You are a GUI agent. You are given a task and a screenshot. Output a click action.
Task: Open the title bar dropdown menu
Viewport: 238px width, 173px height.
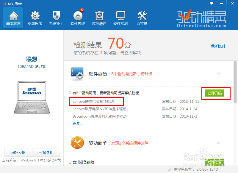[212, 3]
